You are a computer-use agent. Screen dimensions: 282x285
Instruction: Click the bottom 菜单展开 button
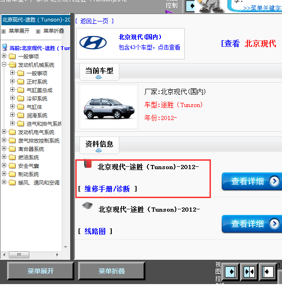[41, 271]
